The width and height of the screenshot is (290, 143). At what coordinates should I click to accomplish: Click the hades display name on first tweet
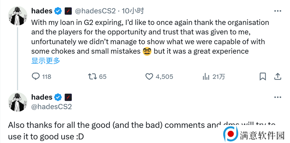pos(42,11)
